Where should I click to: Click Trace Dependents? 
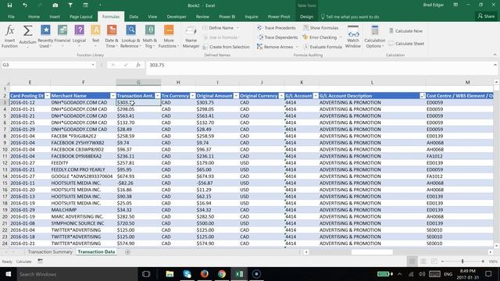point(277,37)
